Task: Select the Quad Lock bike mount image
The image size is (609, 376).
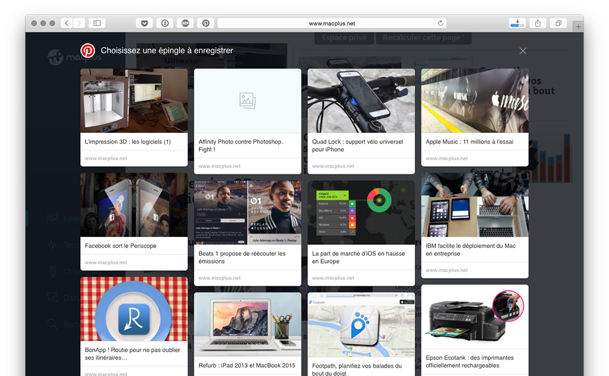Action: point(361,101)
